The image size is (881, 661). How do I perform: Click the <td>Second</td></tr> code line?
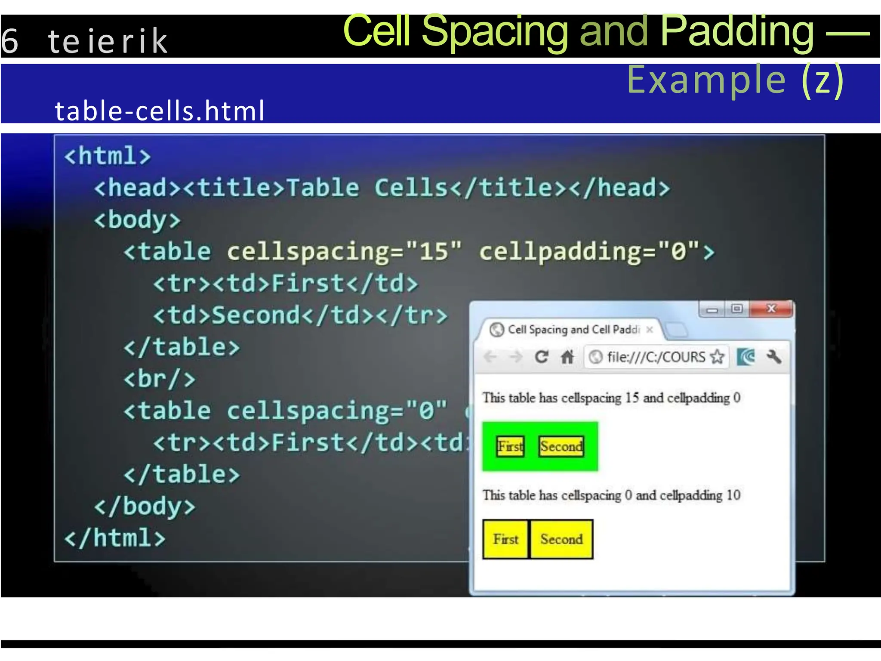pyautogui.click(x=301, y=315)
